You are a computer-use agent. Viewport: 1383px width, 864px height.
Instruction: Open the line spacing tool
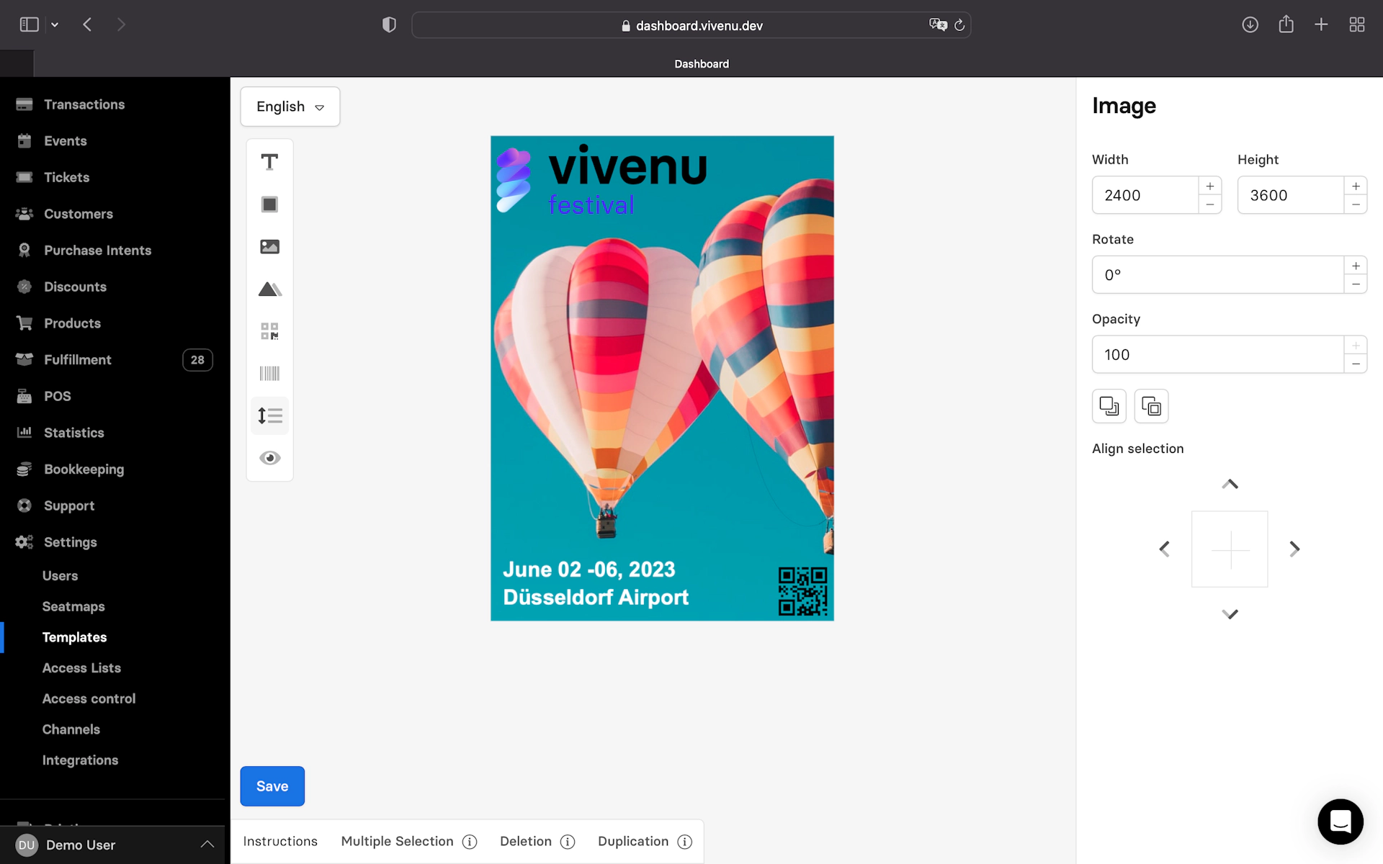click(269, 415)
